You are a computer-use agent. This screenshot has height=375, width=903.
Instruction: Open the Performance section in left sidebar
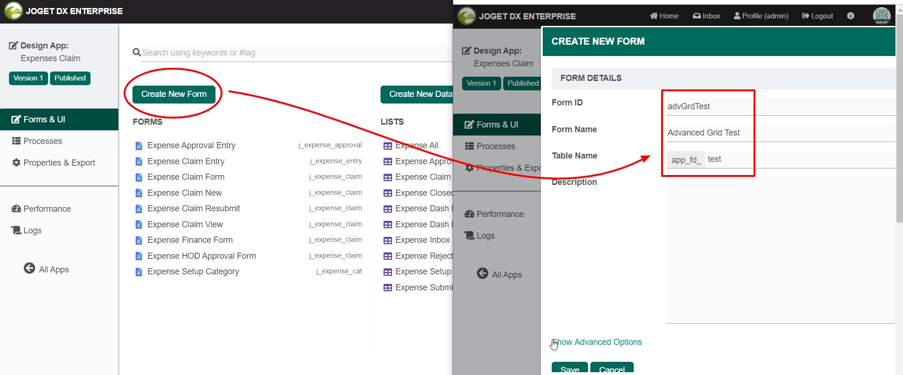[x=47, y=209]
